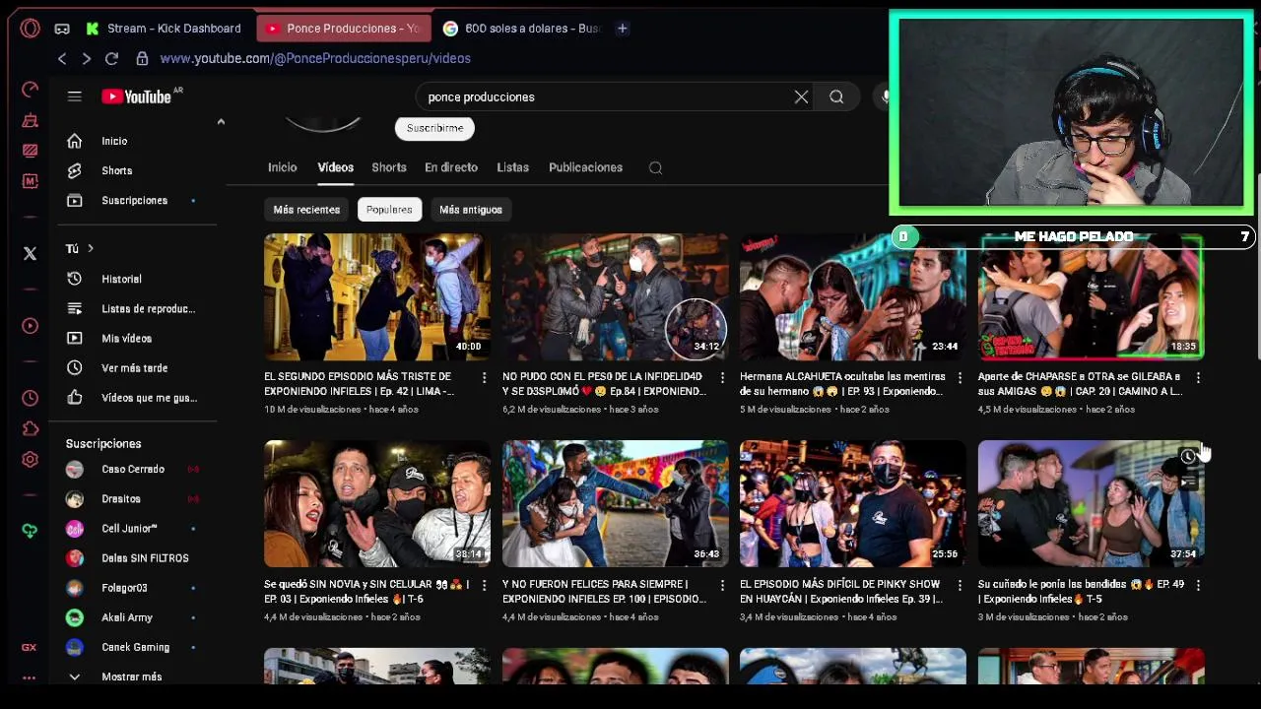Open Opera menu logo
The image size is (1261, 709).
pos(31,29)
